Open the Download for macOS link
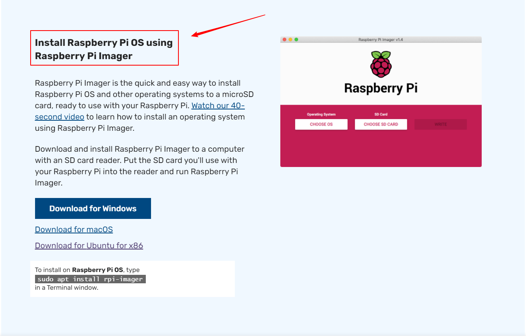 74,229
